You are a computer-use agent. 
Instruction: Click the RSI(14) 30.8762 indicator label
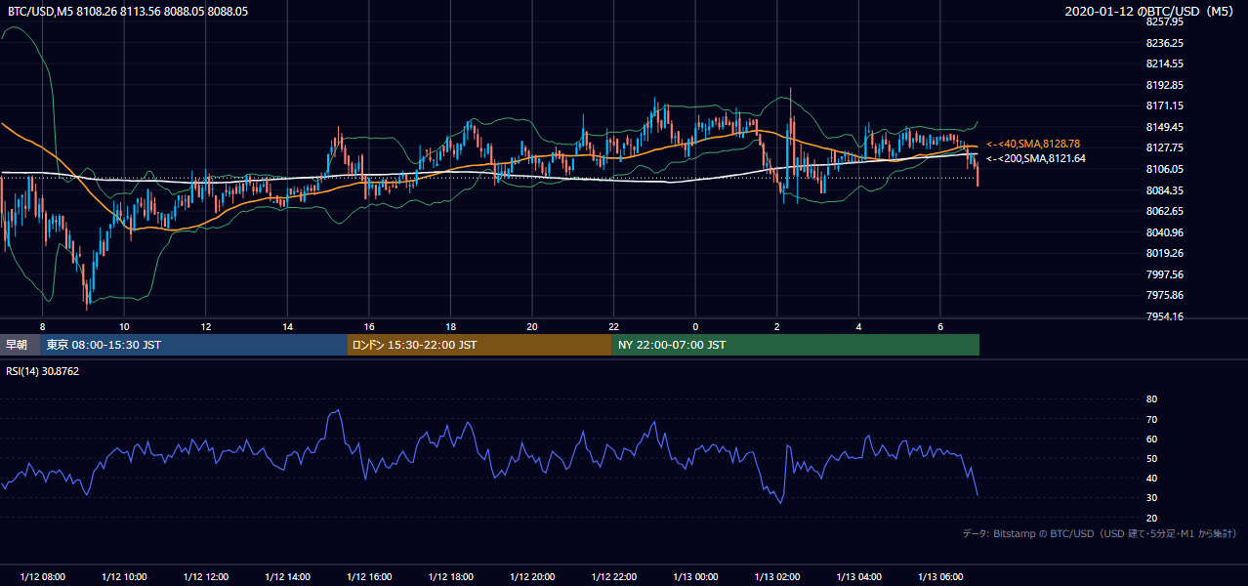(x=43, y=371)
